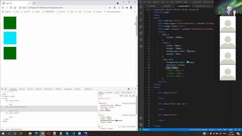Open VS Code Run and Debug icon
This screenshot has height=136, width=242.
141,26
